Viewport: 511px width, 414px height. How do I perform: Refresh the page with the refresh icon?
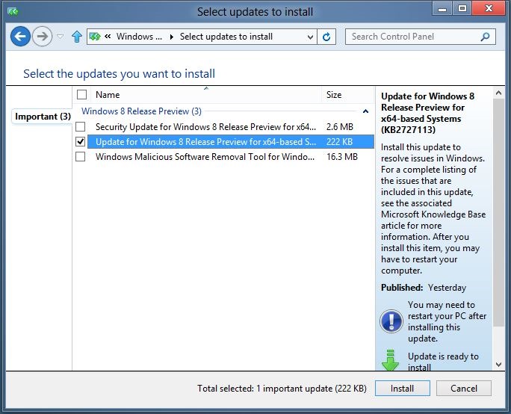[326, 37]
